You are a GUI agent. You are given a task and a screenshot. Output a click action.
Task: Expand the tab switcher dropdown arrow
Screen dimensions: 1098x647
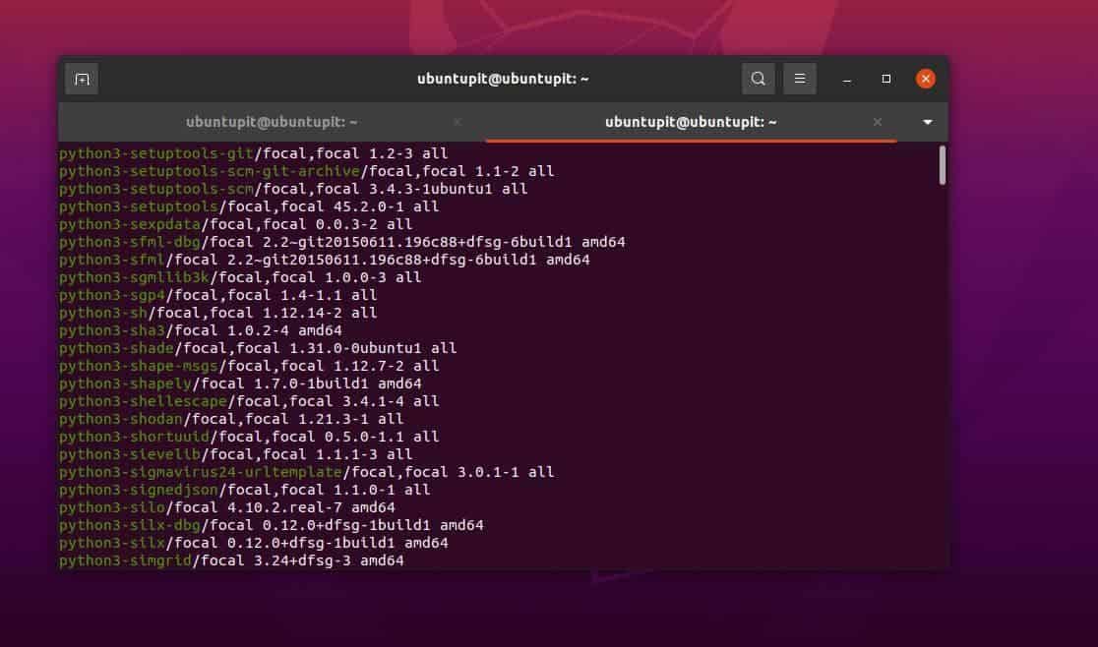pyautogui.click(x=926, y=122)
